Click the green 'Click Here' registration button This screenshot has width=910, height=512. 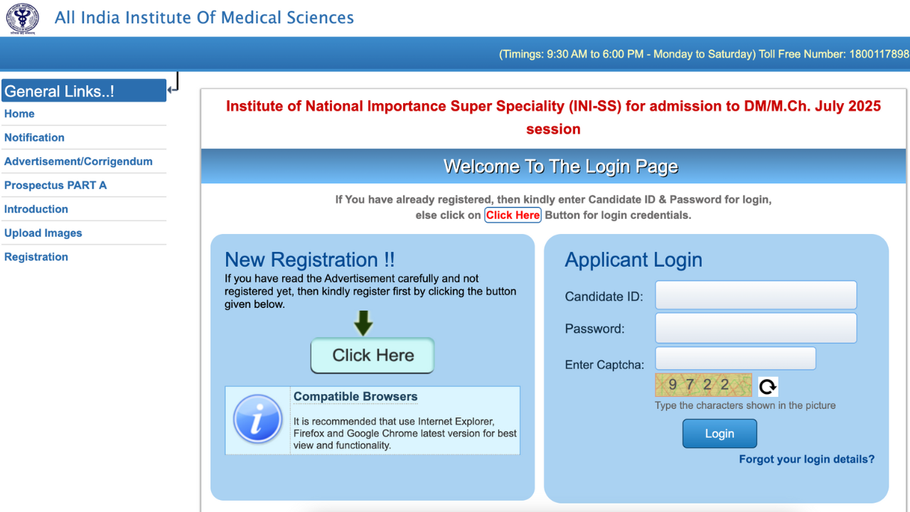click(373, 356)
